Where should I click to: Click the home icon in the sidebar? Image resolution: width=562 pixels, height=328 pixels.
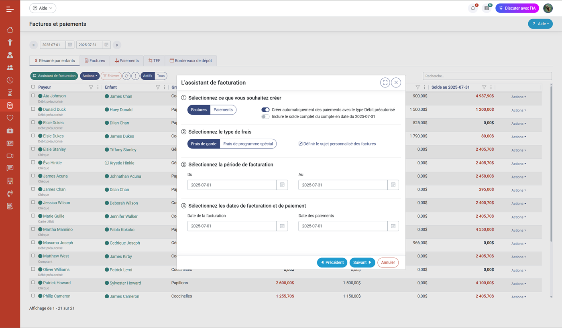click(x=10, y=30)
